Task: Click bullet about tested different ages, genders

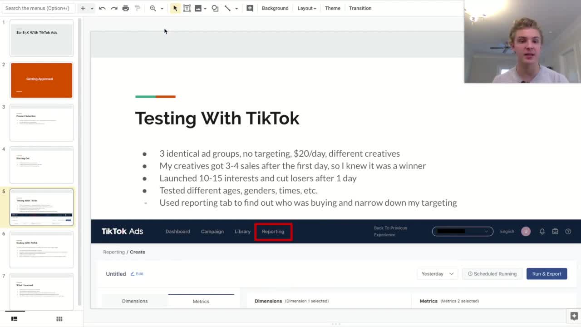Action: (x=238, y=190)
